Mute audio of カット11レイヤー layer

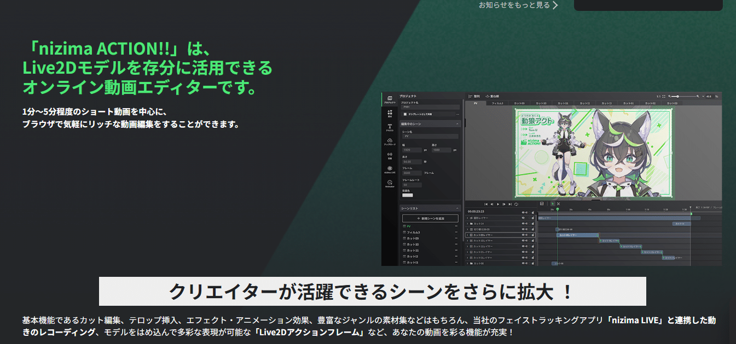click(527, 246)
